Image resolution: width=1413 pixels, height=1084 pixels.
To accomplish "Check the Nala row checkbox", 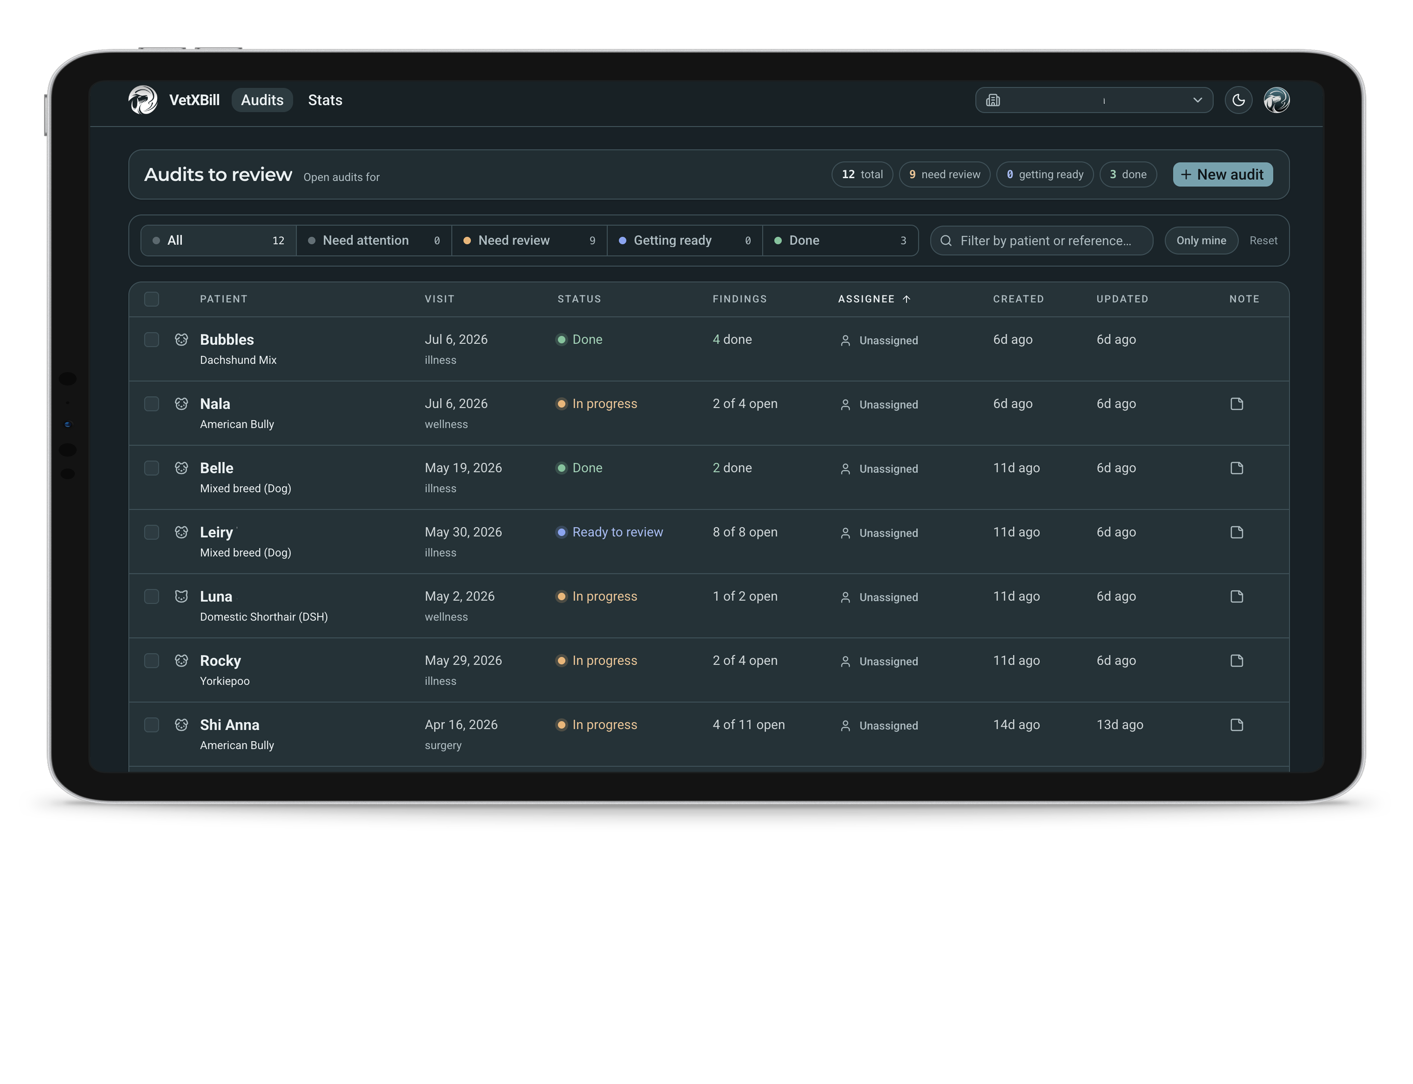I will tap(152, 404).
